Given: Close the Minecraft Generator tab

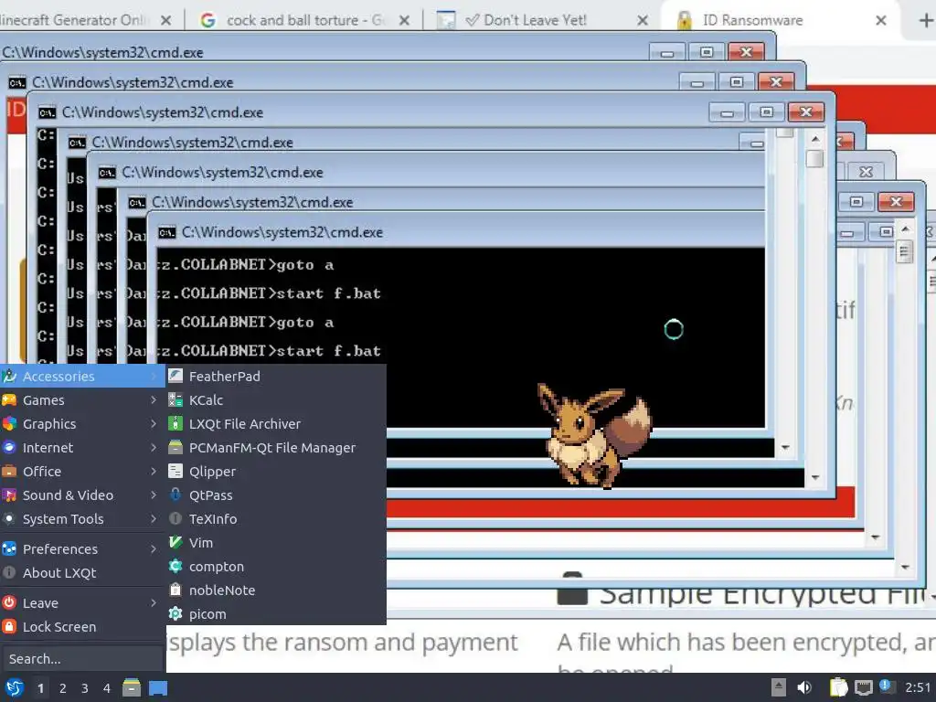Looking at the screenshot, I should [x=166, y=20].
